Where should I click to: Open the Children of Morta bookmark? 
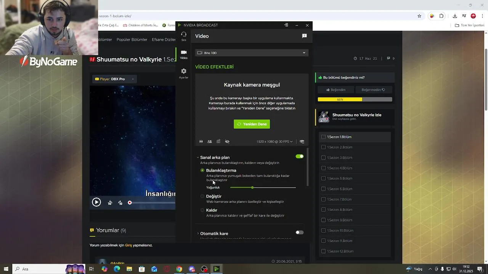(140, 25)
